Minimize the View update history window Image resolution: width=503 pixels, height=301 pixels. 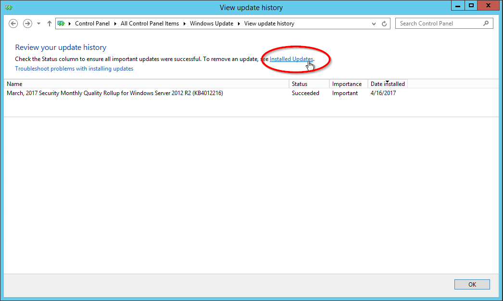[x=458, y=6]
